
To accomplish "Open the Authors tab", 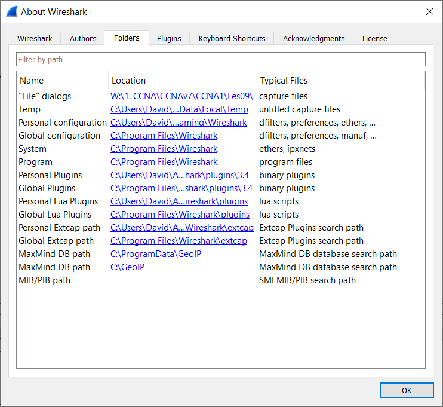I will [83, 38].
